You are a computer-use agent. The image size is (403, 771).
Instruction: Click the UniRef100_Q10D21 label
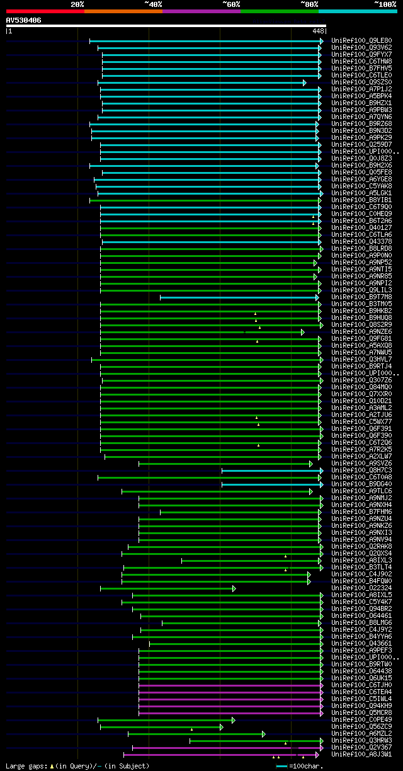[361, 401]
